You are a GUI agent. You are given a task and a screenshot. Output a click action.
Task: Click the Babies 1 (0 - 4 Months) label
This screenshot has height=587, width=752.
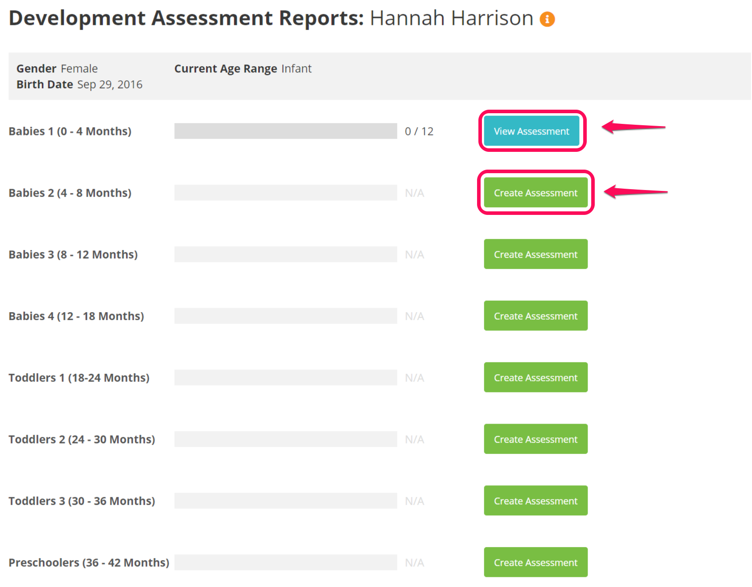point(70,131)
